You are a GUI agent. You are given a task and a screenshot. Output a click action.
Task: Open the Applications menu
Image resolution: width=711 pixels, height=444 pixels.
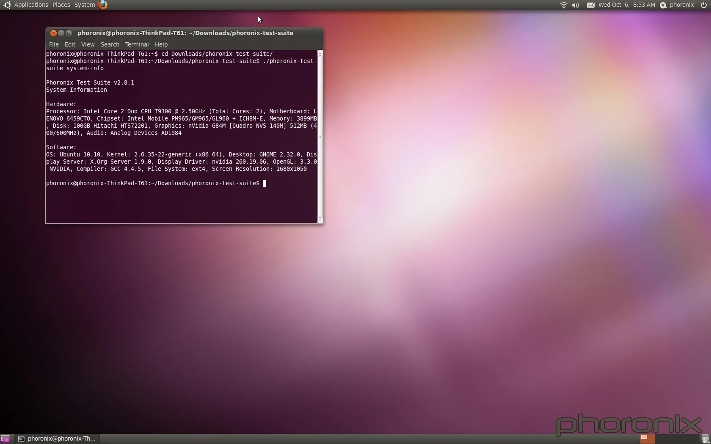click(31, 5)
